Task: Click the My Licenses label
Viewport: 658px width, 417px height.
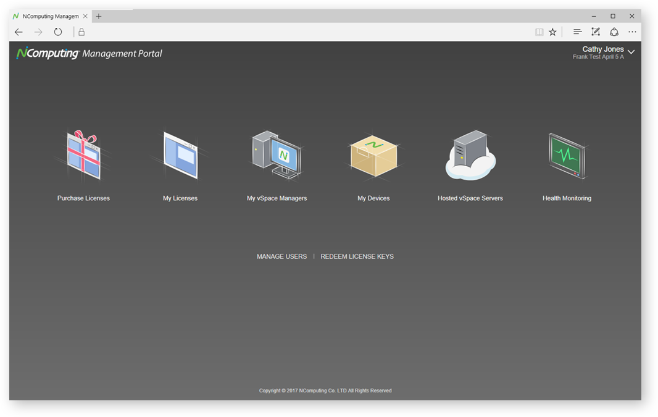Action: point(180,198)
